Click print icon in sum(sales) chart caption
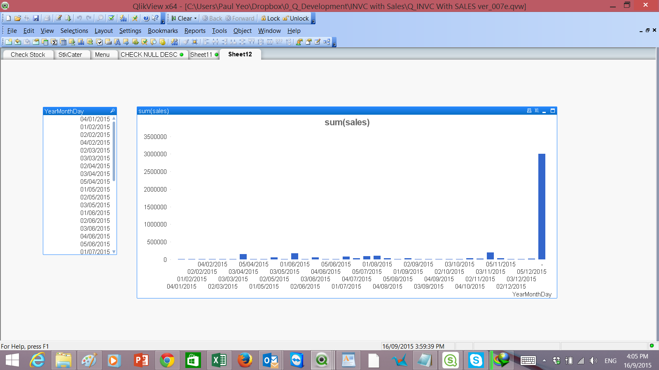 [529, 111]
